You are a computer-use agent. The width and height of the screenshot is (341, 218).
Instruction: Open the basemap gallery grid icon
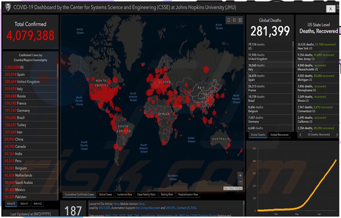240,20
